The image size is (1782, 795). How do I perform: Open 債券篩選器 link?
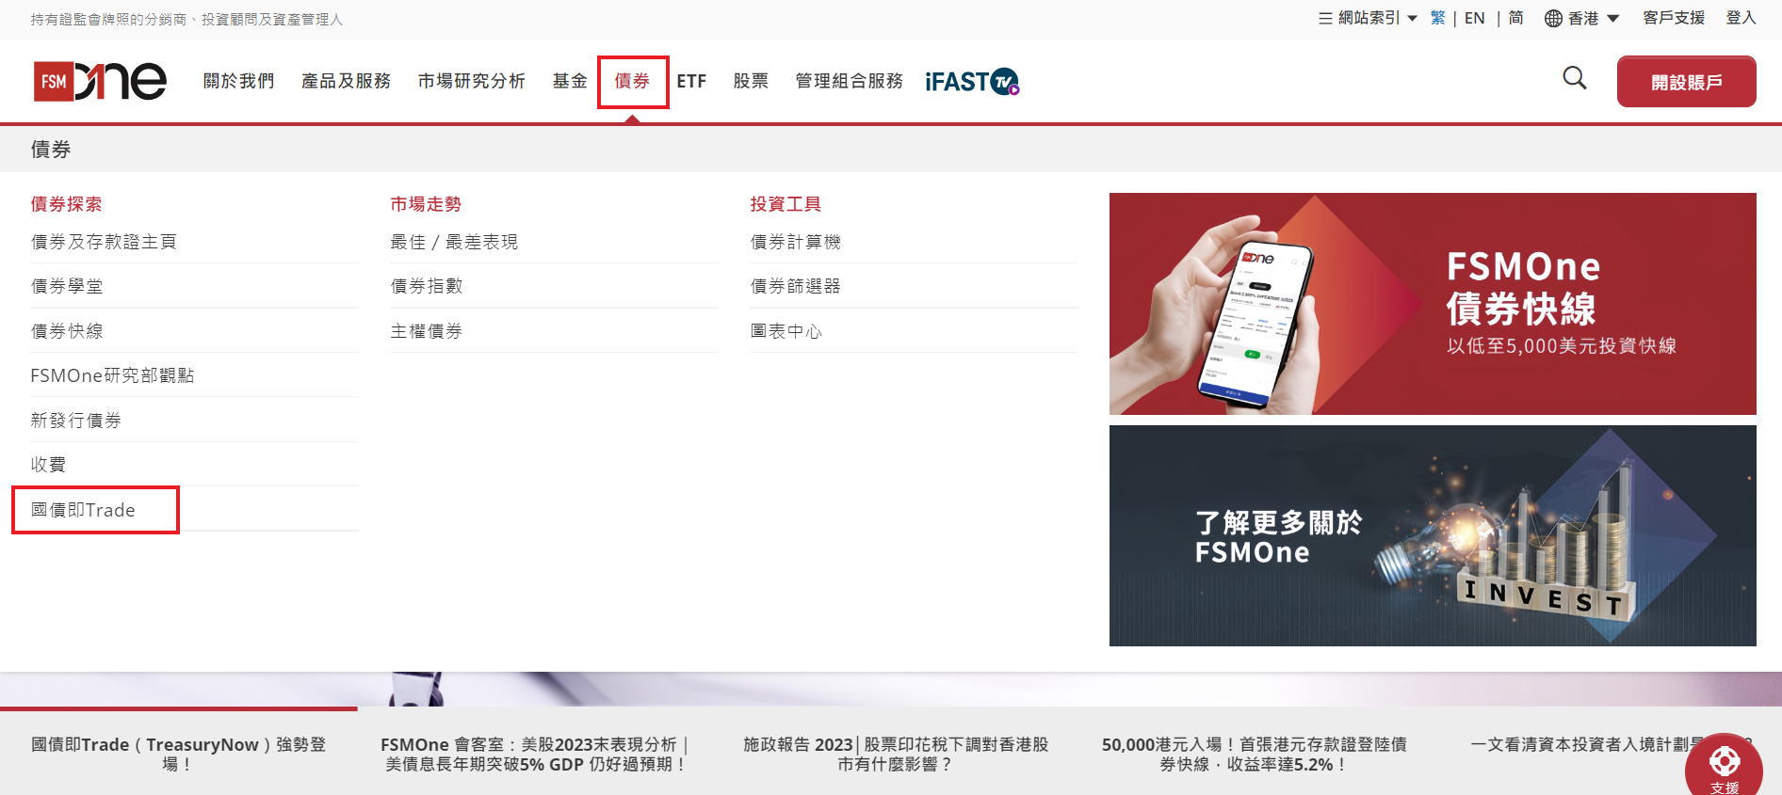tap(796, 286)
